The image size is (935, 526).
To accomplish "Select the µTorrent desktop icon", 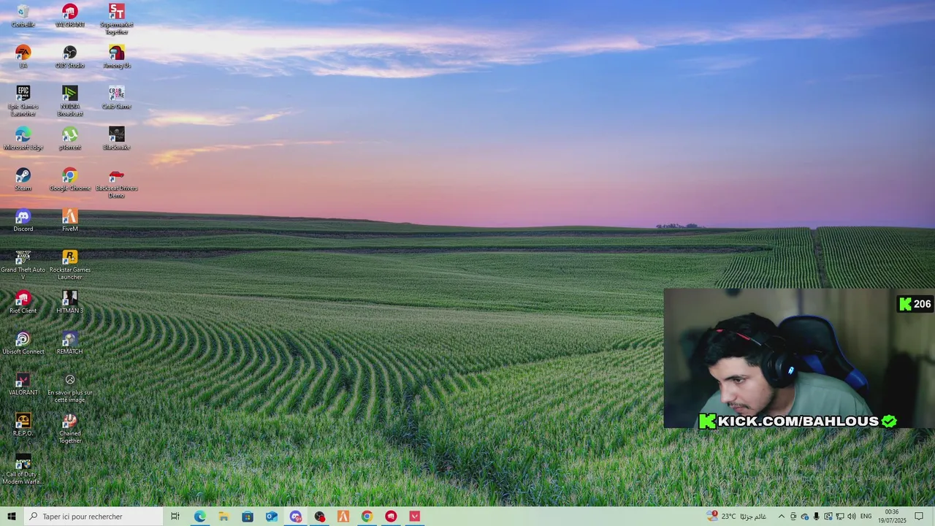I will pos(69,139).
